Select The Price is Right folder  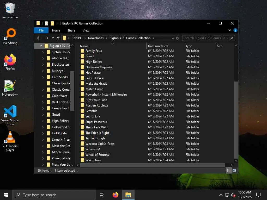coord(97,133)
